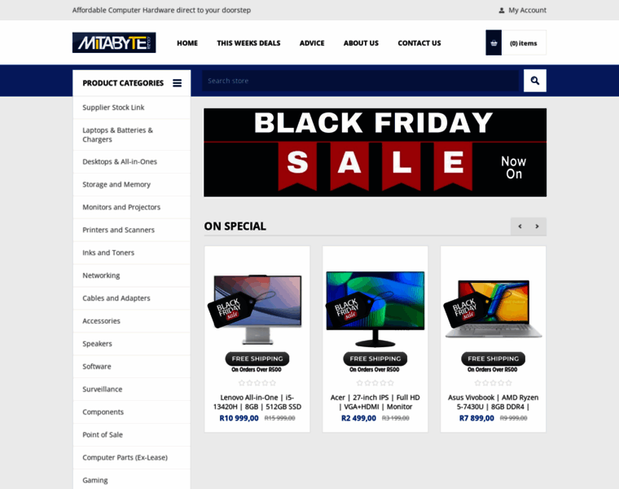Click the shopping basket cart icon
Screen dimensions: 619x489
[x=494, y=42]
